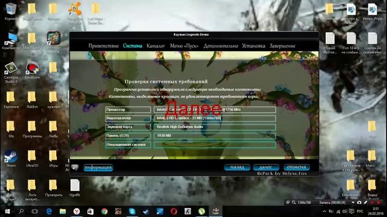
Task: Open the «Читы» desktop folder
Action: click(x=53, y=129)
